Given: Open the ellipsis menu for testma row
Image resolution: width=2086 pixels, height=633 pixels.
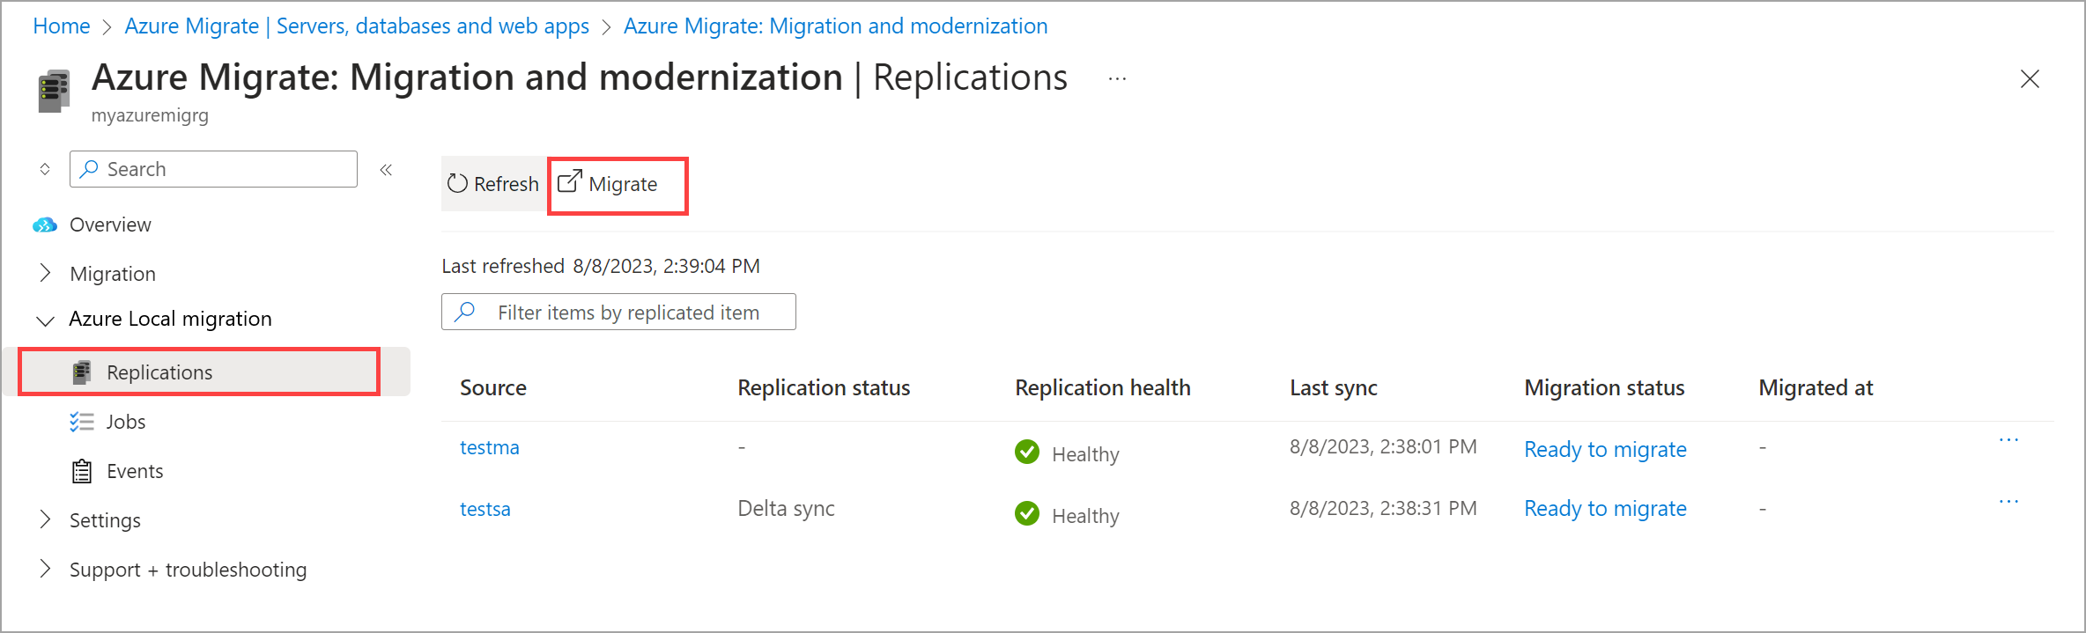Looking at the screenshot, I should coord(2008,440).
